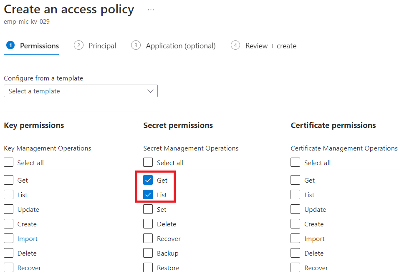Check the Update certificate permission box
Image resolution: width=407 pixels, height=276 pixels.
[296, 209]
